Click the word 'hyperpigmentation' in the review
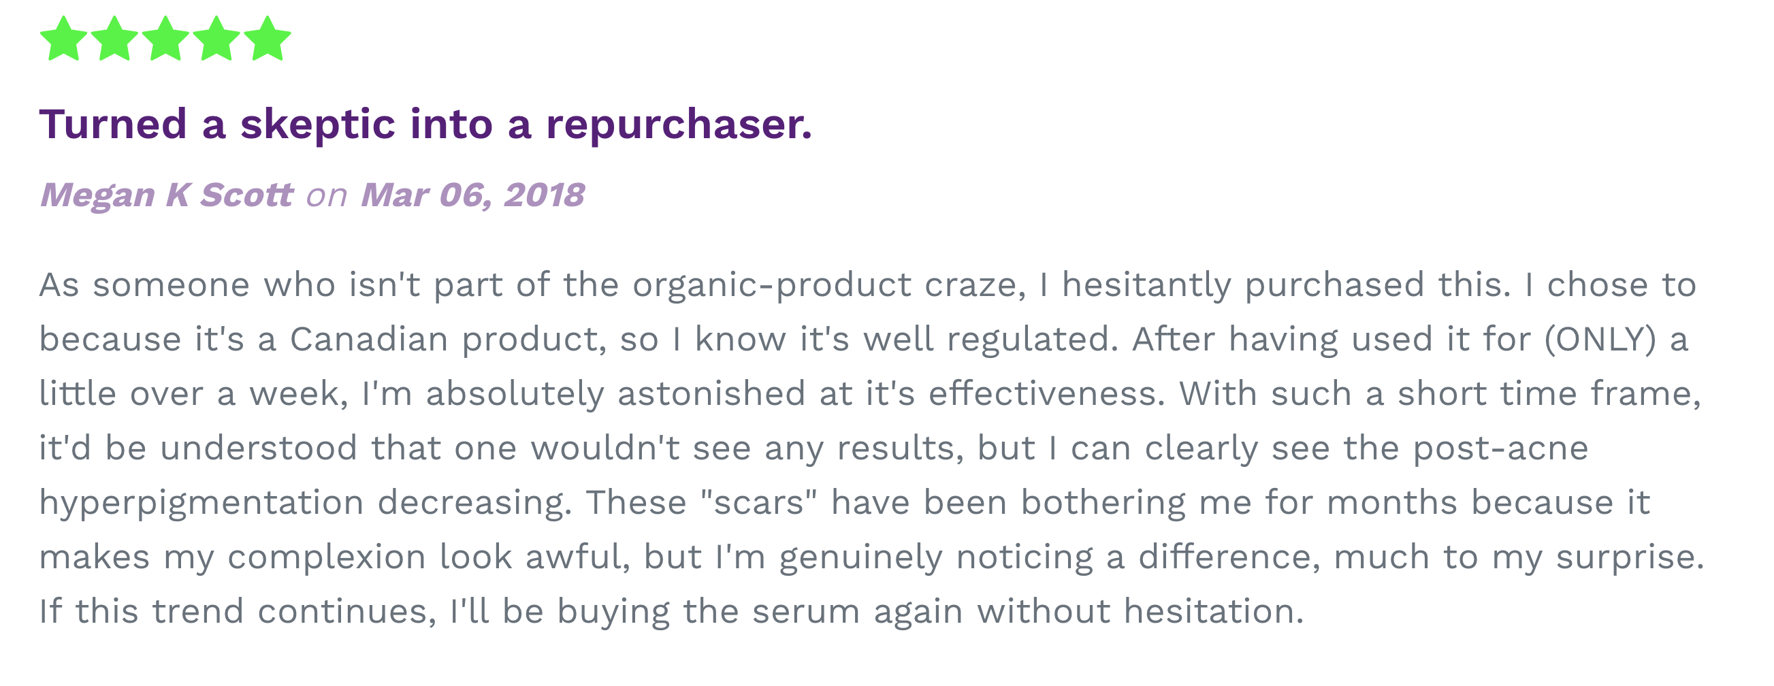Viewport: 1774px width, 686px height. (201, 503)
